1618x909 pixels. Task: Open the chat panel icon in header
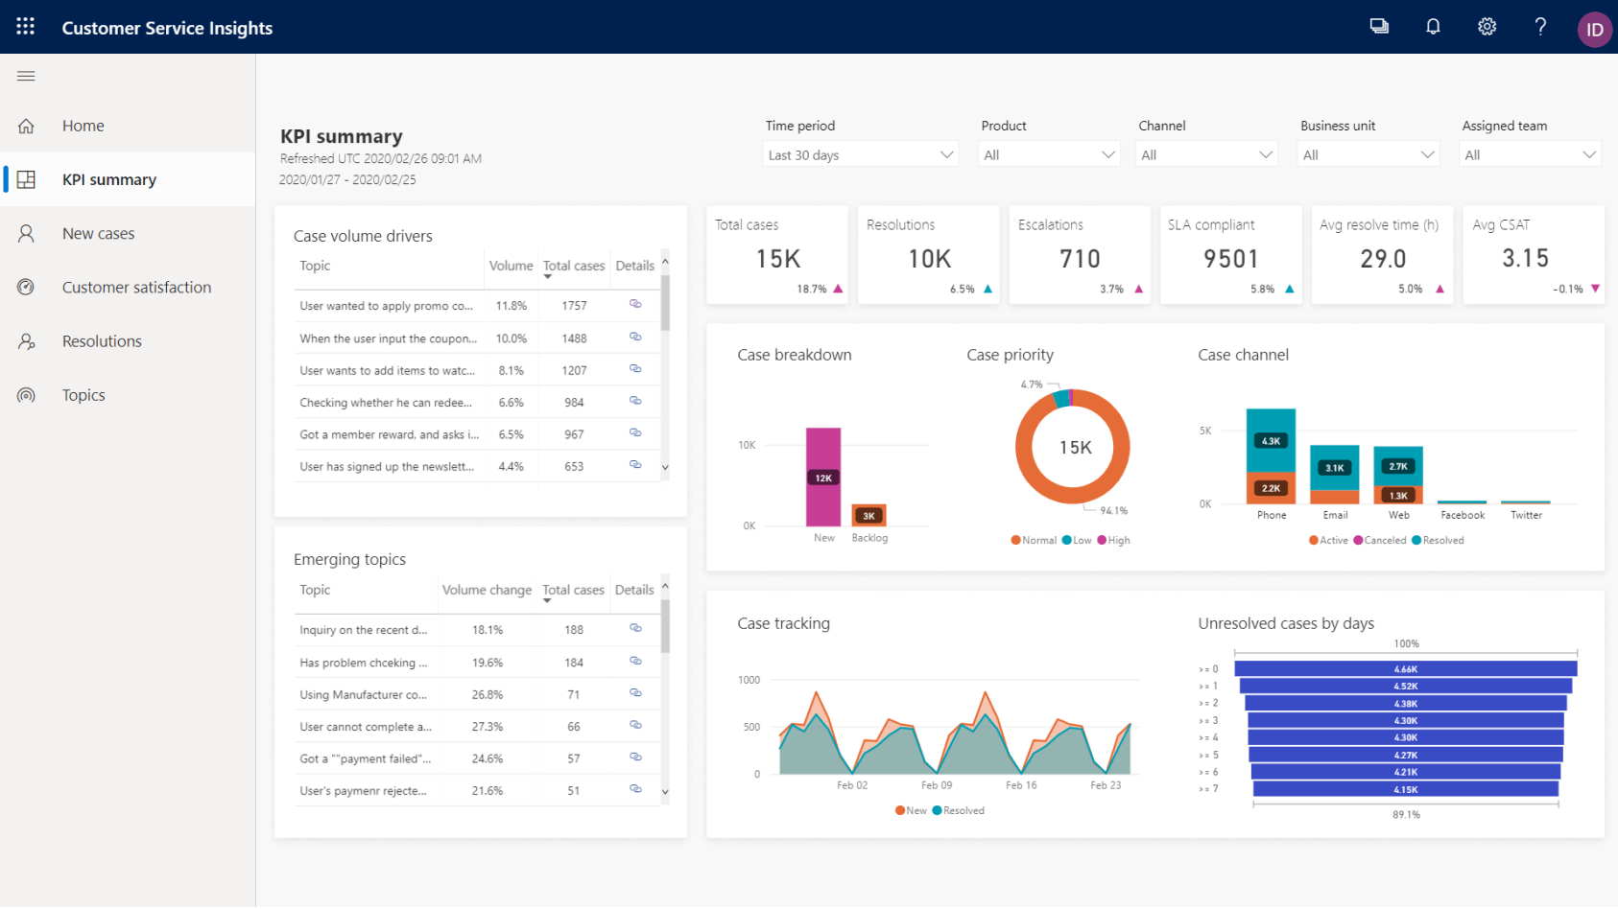[1379, 27]
